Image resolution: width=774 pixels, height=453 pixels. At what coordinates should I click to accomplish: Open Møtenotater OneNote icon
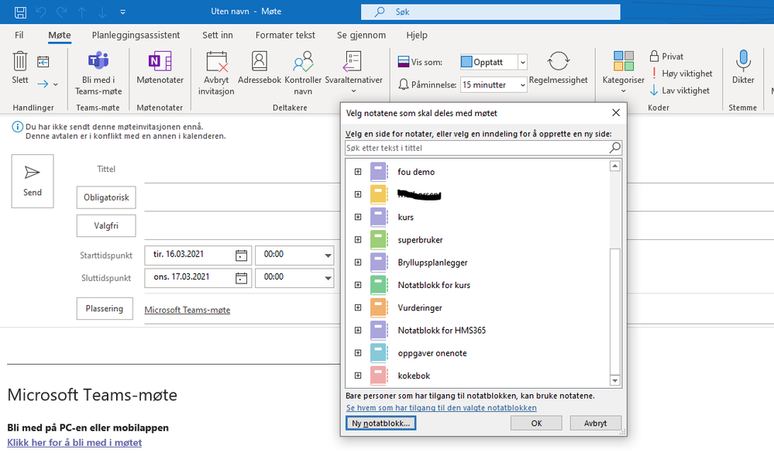pyautogui.click(x=160, y=61)
